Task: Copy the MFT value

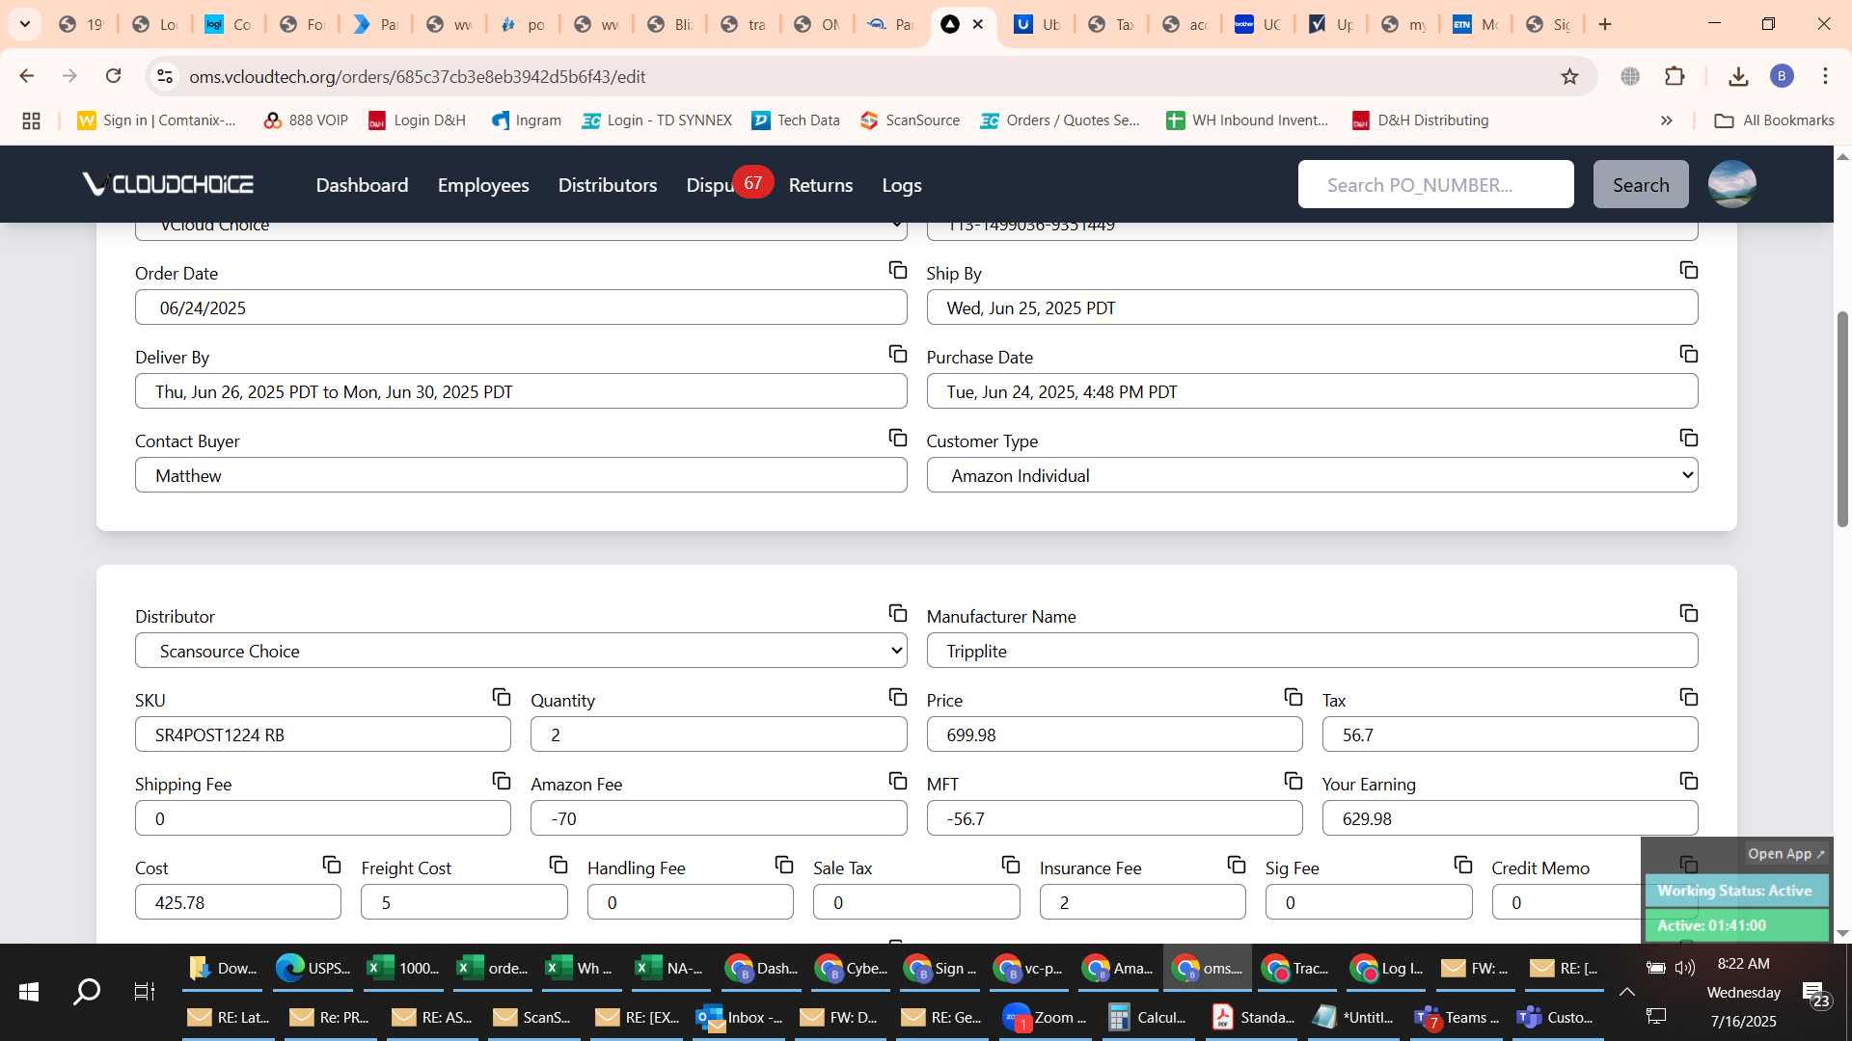Action: (1294, 781)
